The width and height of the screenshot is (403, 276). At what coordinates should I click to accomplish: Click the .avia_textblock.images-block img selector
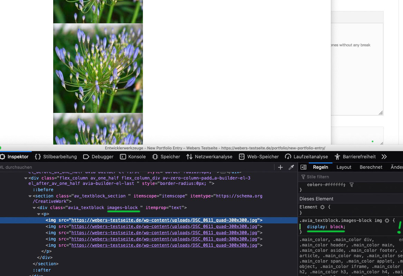pyautogui.click(x=340, y=220)
